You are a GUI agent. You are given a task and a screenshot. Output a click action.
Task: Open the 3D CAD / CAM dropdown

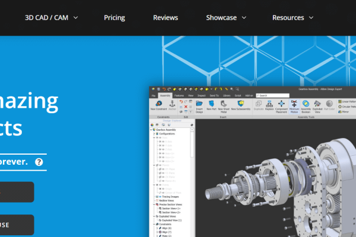(x=51, y=18)
